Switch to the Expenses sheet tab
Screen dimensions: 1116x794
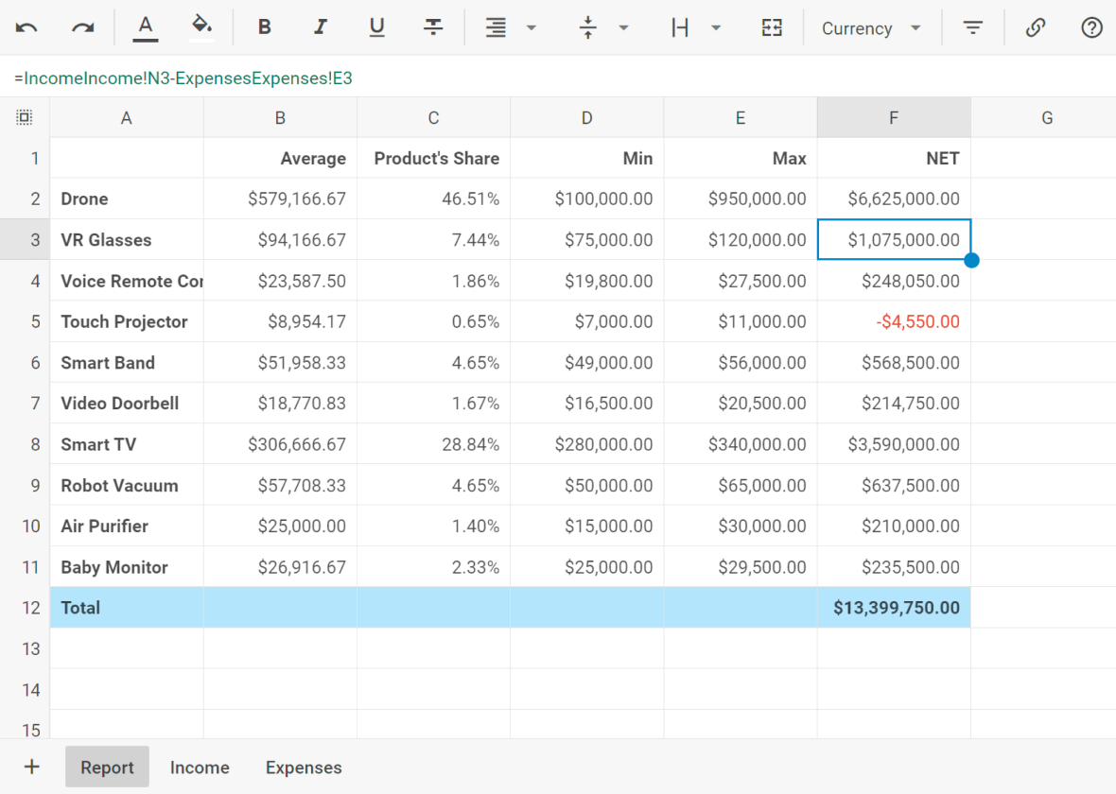coord(304,767)
